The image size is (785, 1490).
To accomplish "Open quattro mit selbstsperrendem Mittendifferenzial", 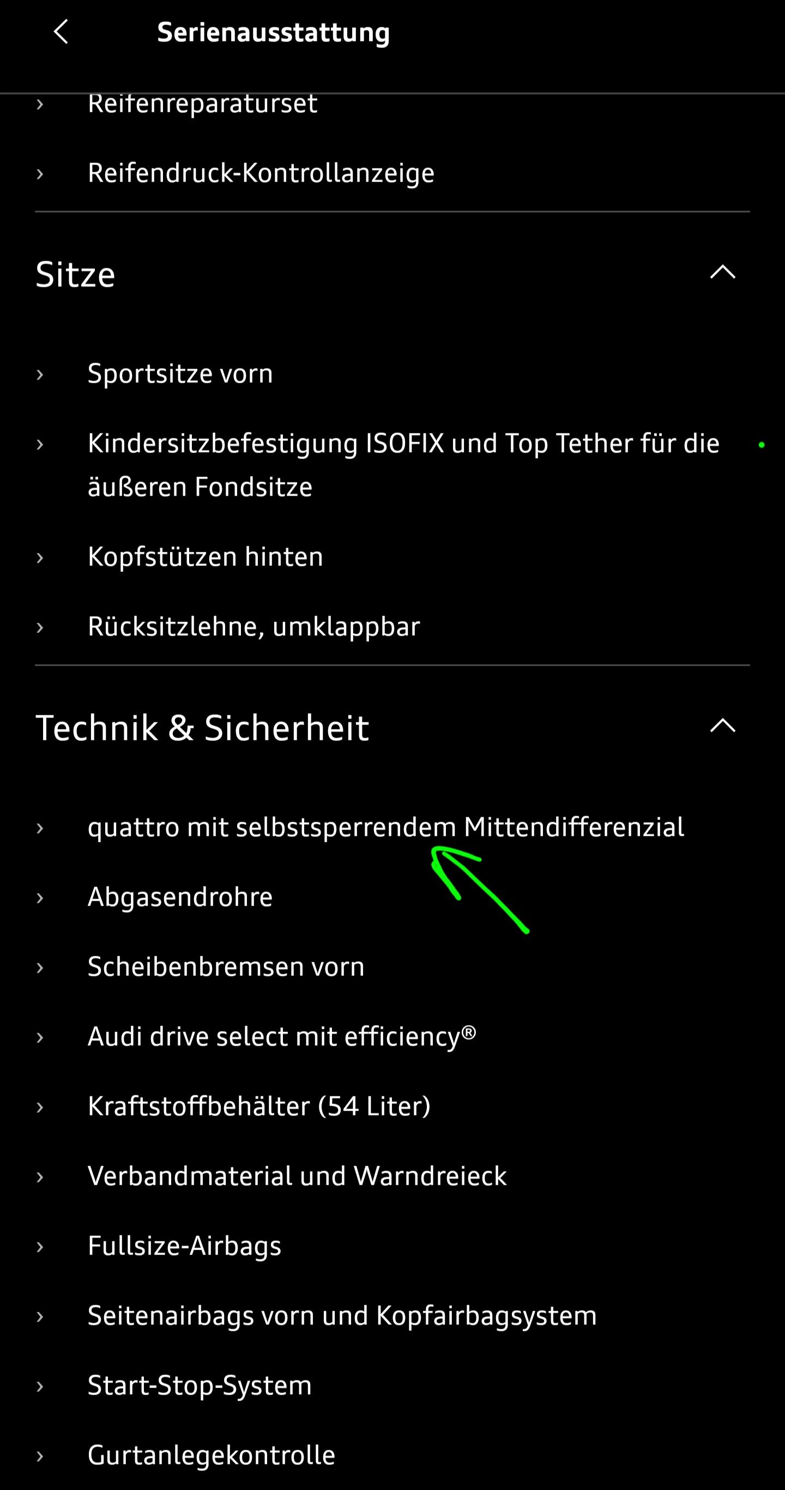I will (386, 828).
